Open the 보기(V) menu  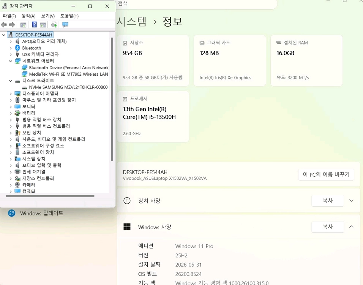tap(48, 16)
